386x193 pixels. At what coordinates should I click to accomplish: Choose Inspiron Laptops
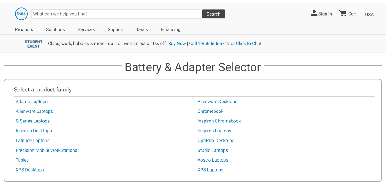215,131
